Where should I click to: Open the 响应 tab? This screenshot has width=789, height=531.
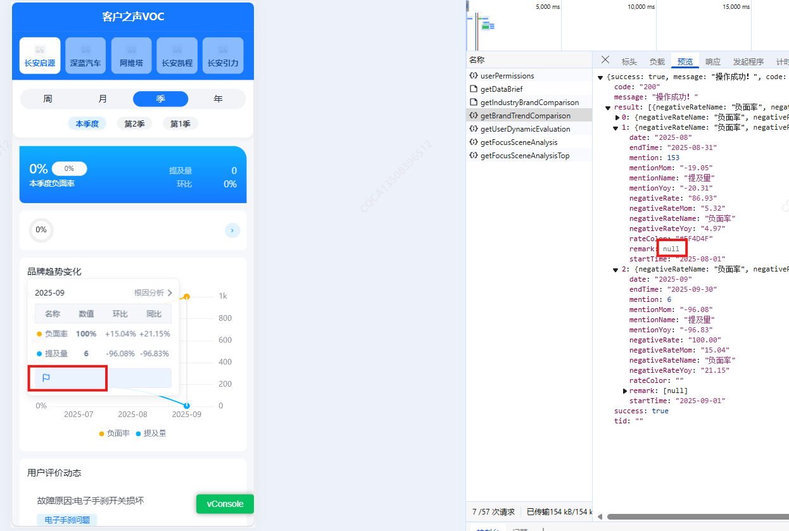tap(713, 62)
